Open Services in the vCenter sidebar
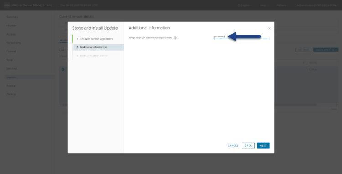The image size is (342, 174). tap(12, 68)
